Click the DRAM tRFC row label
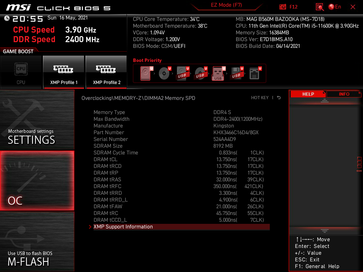363x272 pixels. tap(107, 186)
